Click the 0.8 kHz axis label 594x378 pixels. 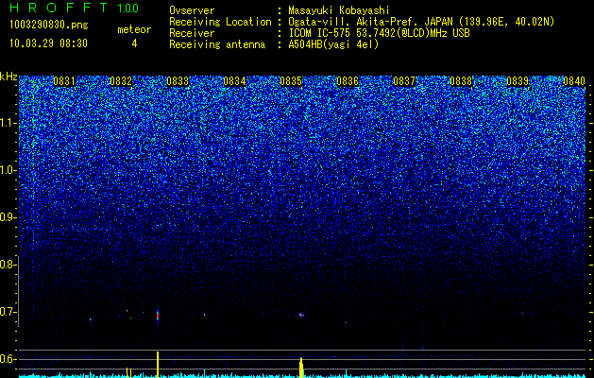pyautogui.click(x=7, y=265)
